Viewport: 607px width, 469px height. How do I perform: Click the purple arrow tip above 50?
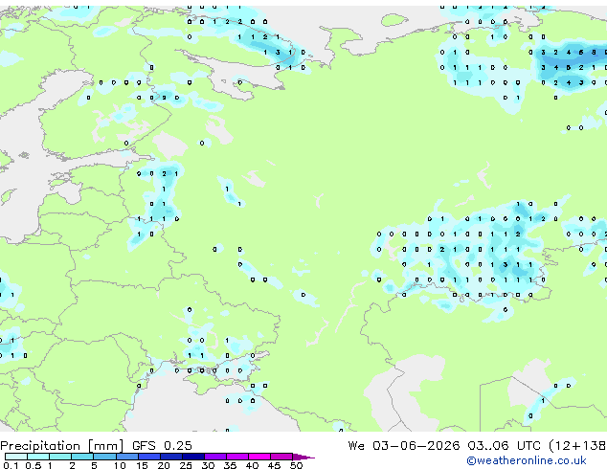point(303,457)
